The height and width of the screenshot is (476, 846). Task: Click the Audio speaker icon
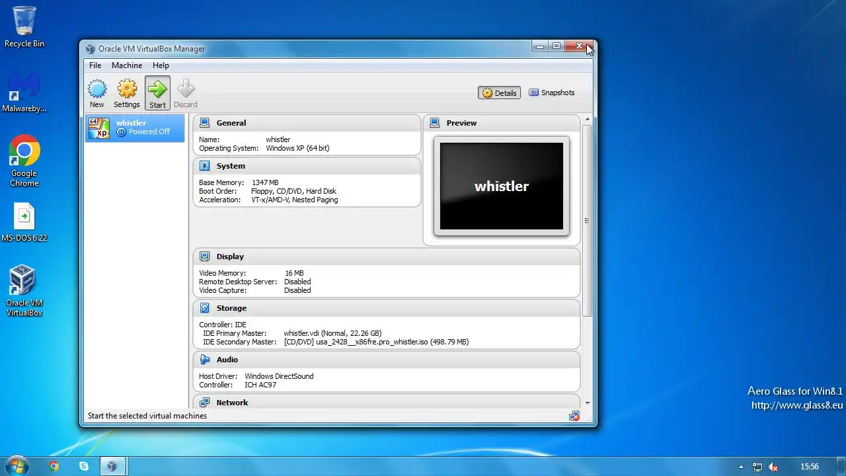click(205, 360)
